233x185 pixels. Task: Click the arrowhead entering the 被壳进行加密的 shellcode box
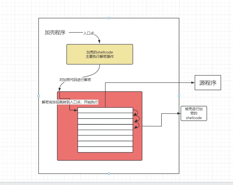click(179, 114)
